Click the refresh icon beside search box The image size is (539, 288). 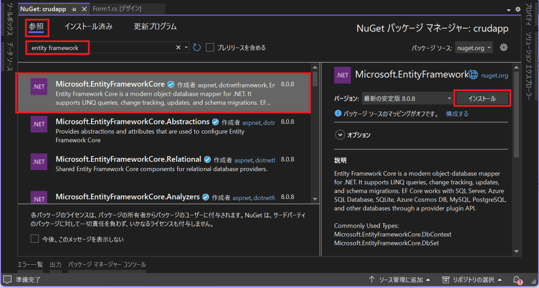(197, 47)
